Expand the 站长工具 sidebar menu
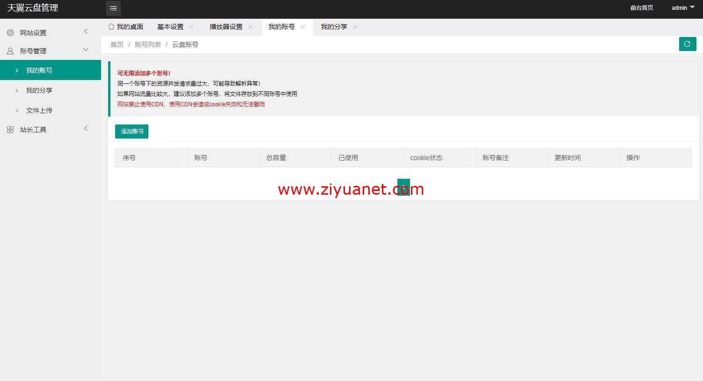703x381 pixels. click(51, 129)
